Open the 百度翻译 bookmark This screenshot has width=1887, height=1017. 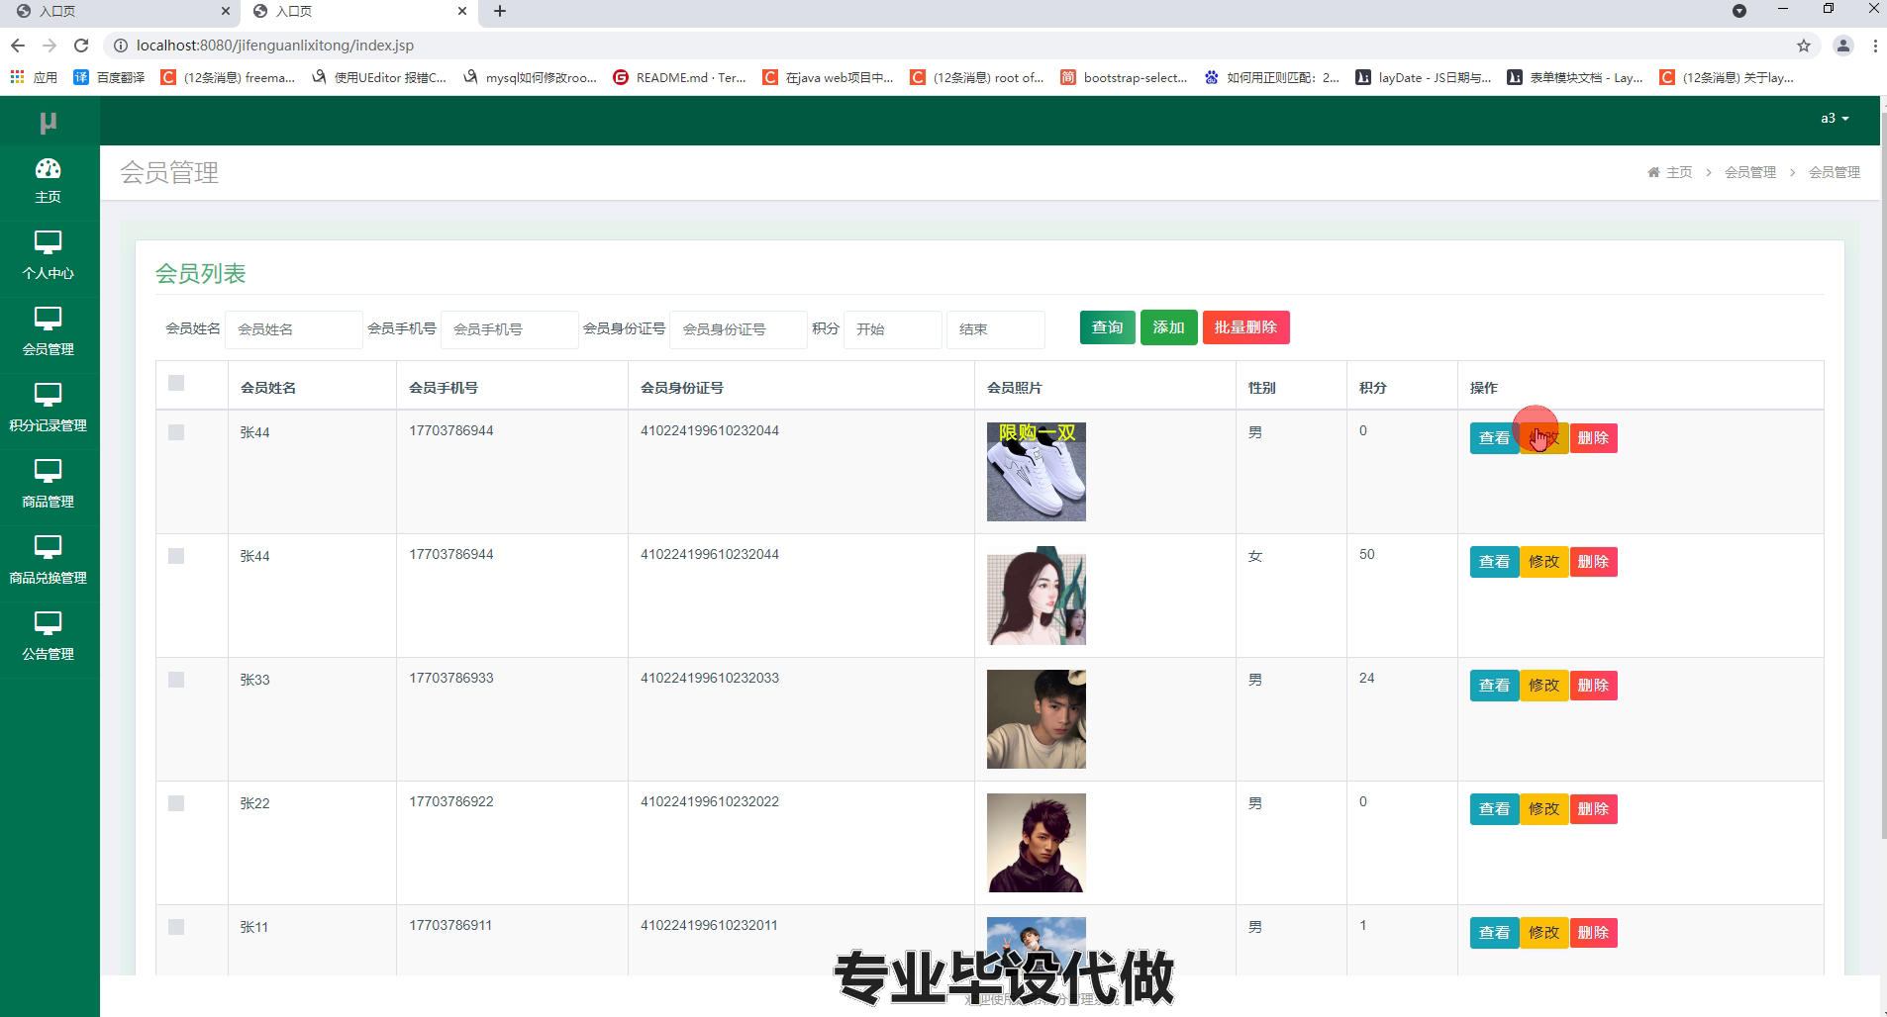tap(109, 77)
